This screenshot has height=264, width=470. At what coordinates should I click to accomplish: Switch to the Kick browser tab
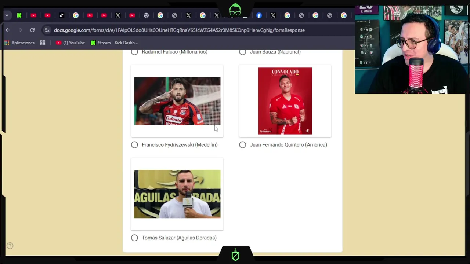[x=19, y=15]
